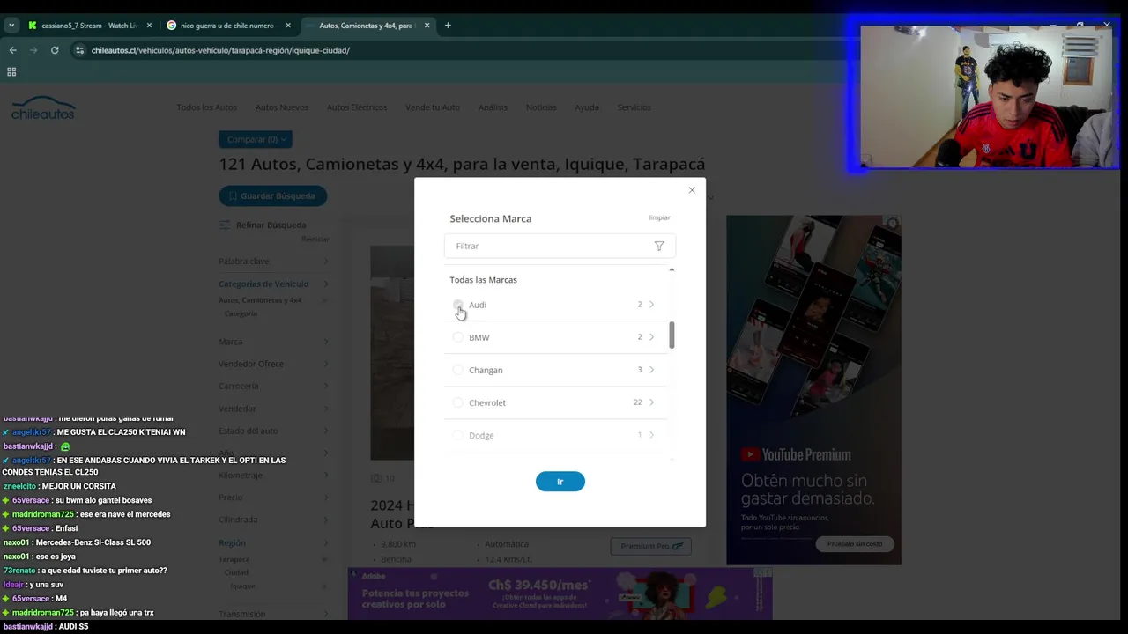Open Noticias menu item
This screenshot has height=634, width=1128.
pos(541,107)
